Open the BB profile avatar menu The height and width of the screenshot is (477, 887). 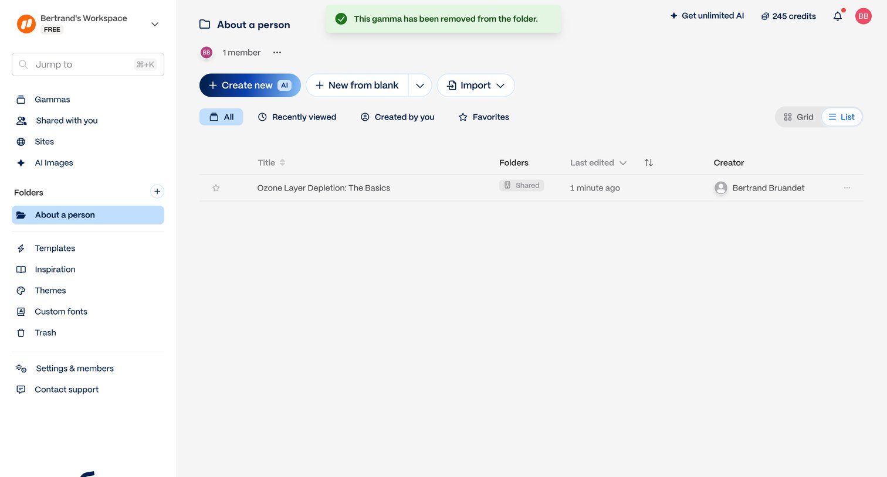pyautogui.click(x=864, y=16)
